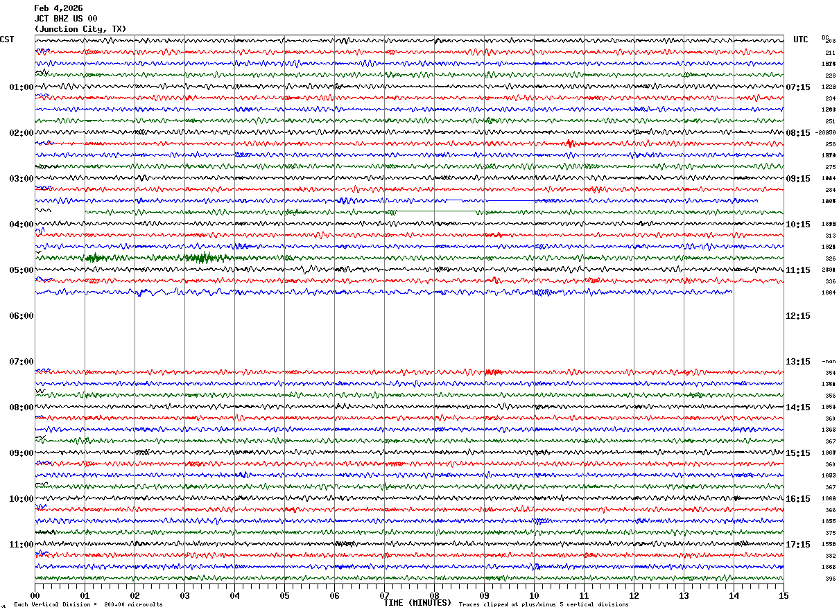Click minute 15 on the bottom axis
Image resolution: width=839 pixels, height=614 pixels.
(784, 595)
